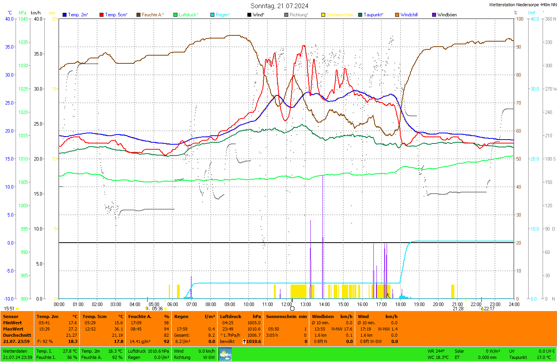Click the sun icon beside 15:51
The width and height of the screenshot is (557, 362).
18,309
